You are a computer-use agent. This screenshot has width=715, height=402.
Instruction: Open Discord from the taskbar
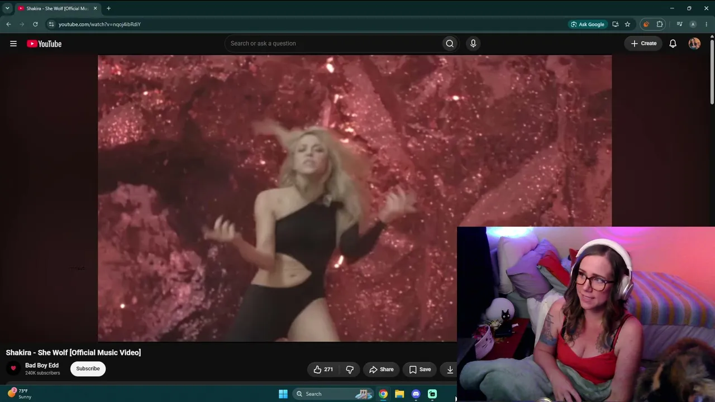click(416, 394)
